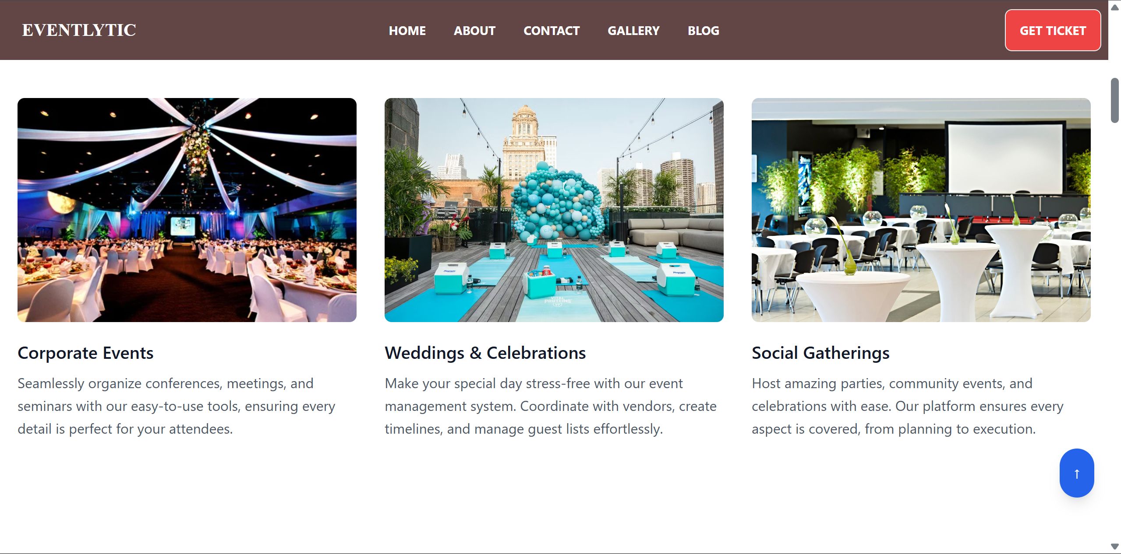The height and width of the screenshot is (554, 1121).
Task: Click the vertical scrollbar thumb
Action: tap(1115, 101)
